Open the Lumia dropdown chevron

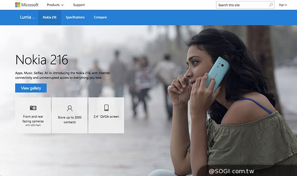click(x=33, y=18)
